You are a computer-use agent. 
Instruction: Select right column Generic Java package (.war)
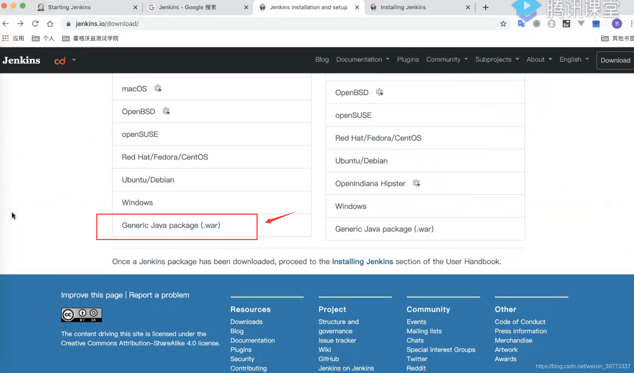(x=425, y=229)
